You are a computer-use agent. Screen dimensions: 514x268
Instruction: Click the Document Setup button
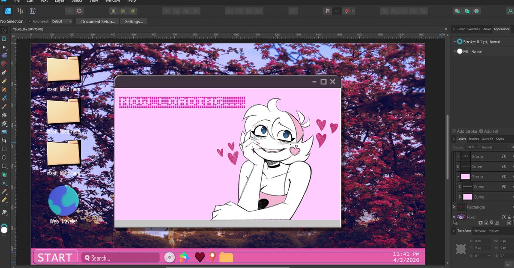click(x=98, y=21)
